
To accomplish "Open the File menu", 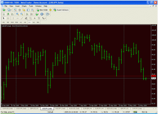I will (x=6, y=6).
